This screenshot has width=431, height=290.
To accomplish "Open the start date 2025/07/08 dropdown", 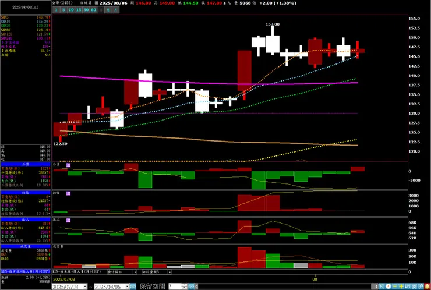I will [x=85, y=287].
